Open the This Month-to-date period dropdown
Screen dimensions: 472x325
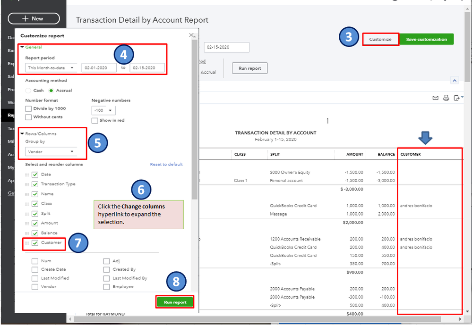tap(51, 68)
